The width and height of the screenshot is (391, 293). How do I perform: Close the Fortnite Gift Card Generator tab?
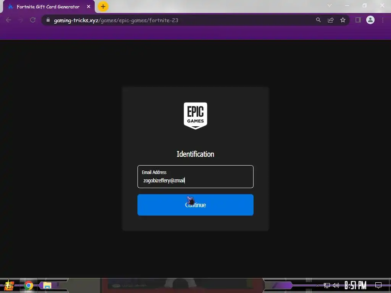[89, 7]
